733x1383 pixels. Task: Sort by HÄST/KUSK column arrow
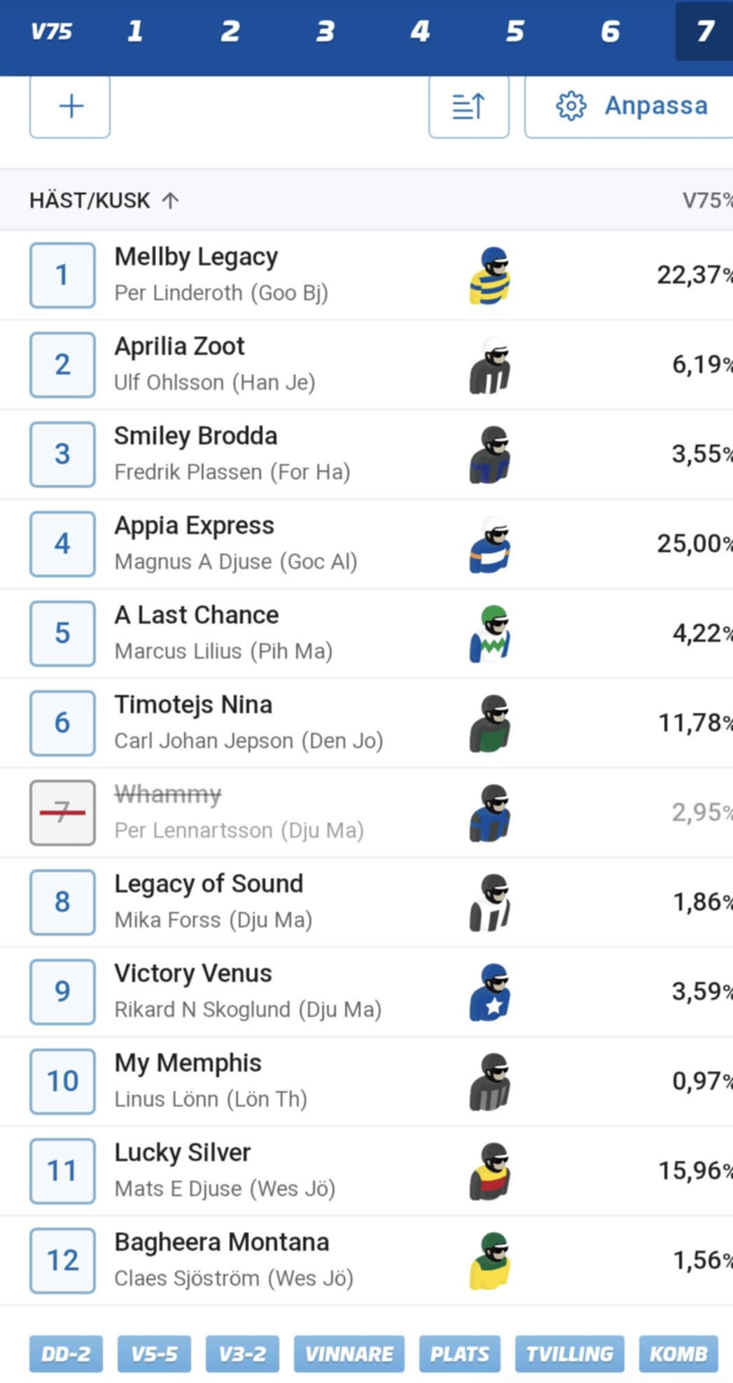point(170,201)
